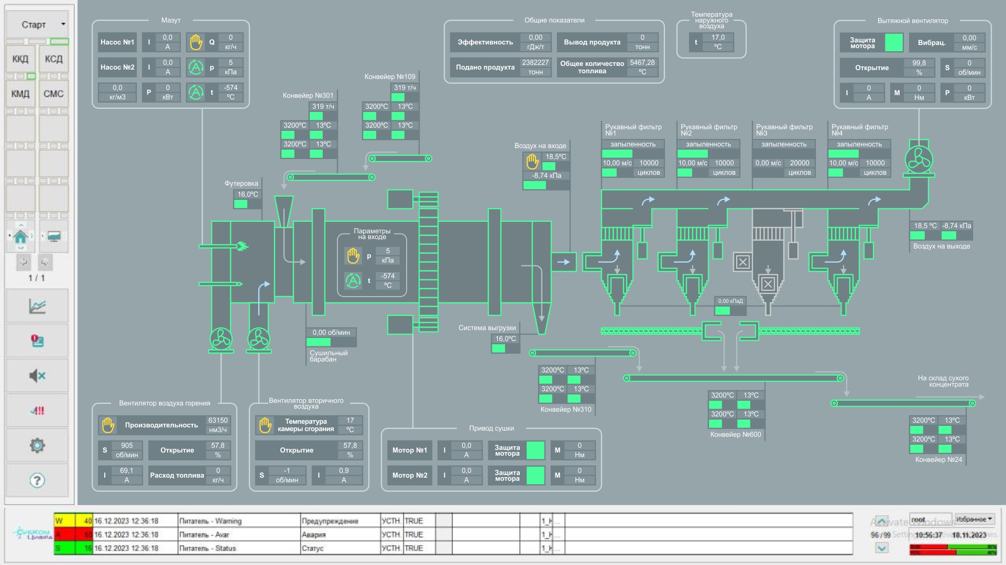Go to home screen via house icon
Screen dimensions: 1006x565
(21, 236)
